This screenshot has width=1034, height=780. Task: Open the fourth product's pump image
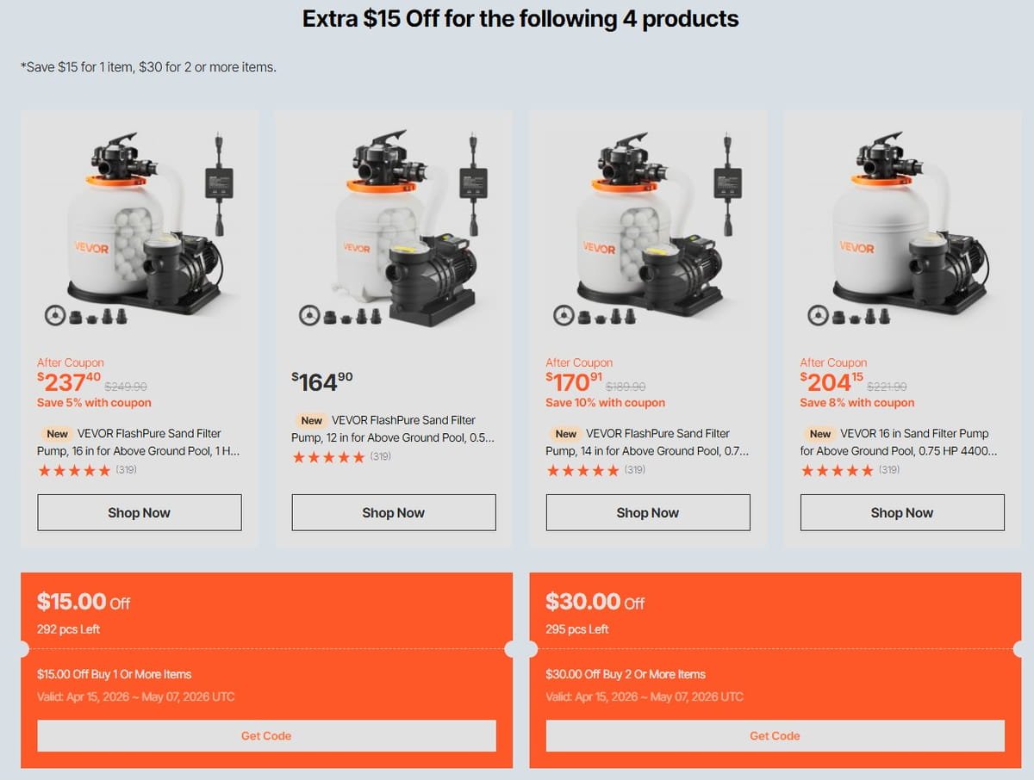(901, 224)
